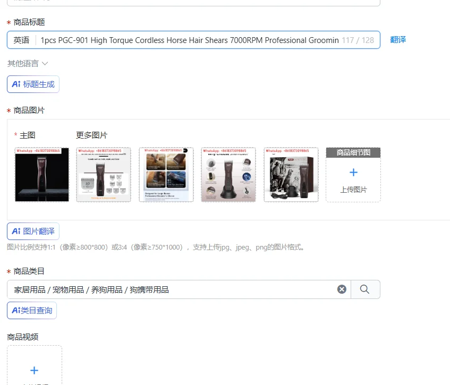Click the image format hint mentioning jpg、jpeg、png

156,247
